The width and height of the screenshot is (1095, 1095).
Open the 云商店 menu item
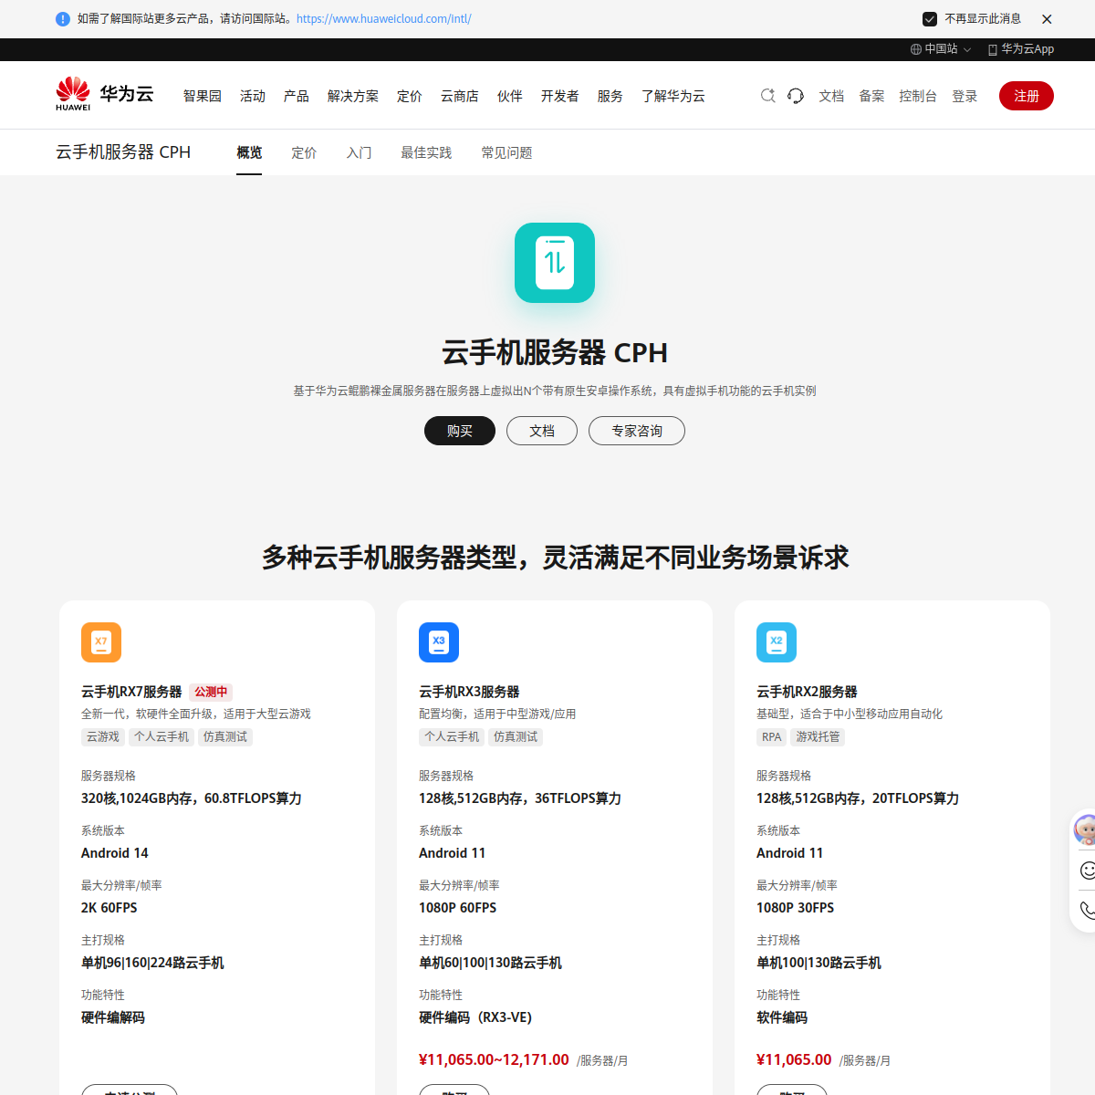(x=460, y=96)
